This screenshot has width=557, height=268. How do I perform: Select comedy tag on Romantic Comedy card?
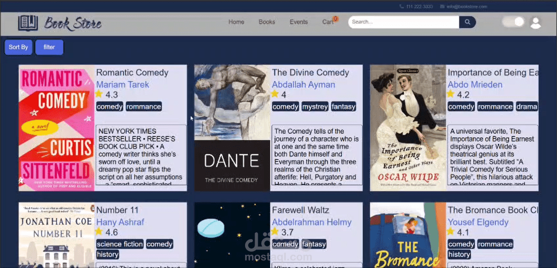110,106
